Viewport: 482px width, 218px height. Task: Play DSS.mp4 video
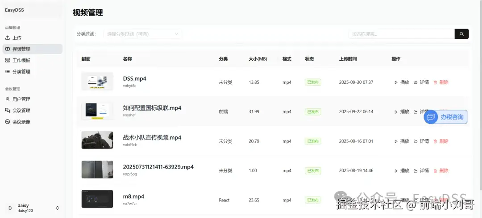point(402,82)
